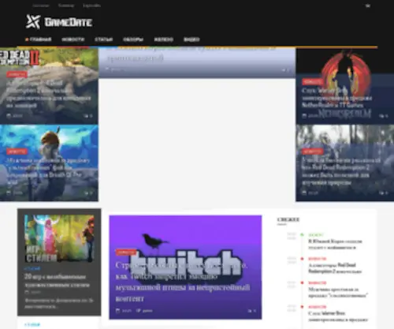Open the Red Dead Redemption 2 nature study card
This screenshot has height=329, width=394.
(x=345, y=163)
